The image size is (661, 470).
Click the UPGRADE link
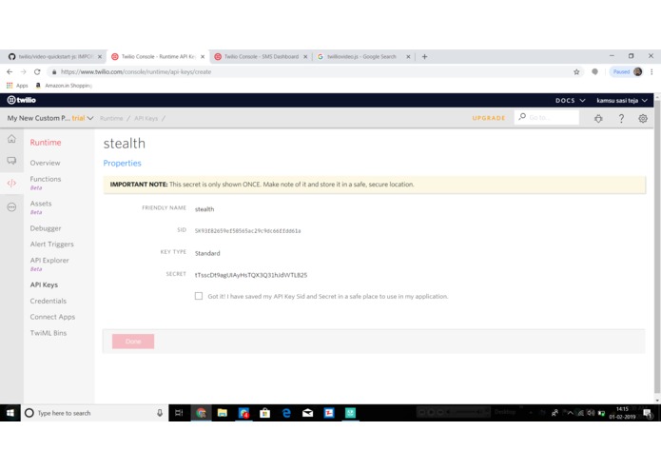489,118
